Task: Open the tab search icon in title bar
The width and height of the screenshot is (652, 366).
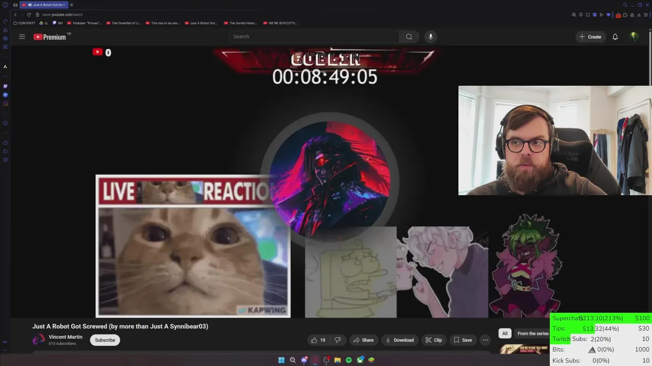Action: coord(625,5)
